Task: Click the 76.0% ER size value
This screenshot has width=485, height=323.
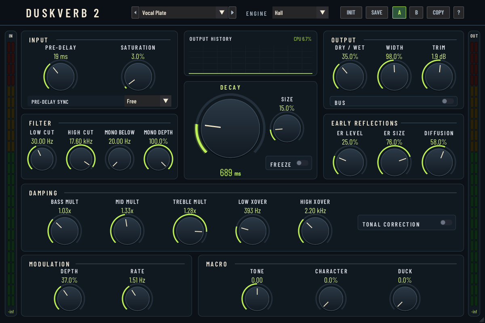Action: tap(394, 142)
